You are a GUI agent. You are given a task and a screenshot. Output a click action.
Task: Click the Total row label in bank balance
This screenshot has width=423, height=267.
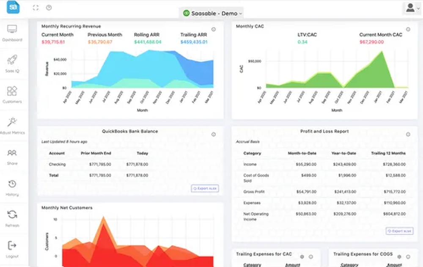click(54, 175)
